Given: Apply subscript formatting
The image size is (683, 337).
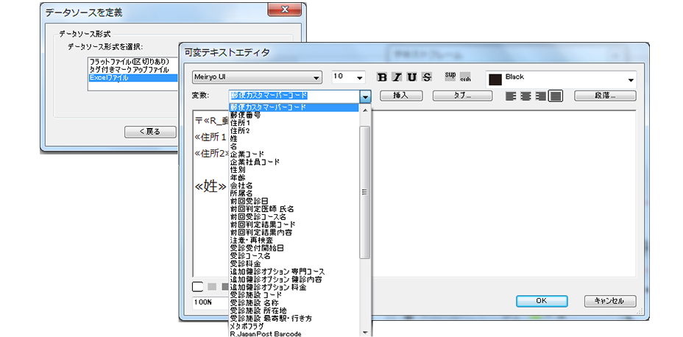Looking at the screenshot, I should 464,79.
